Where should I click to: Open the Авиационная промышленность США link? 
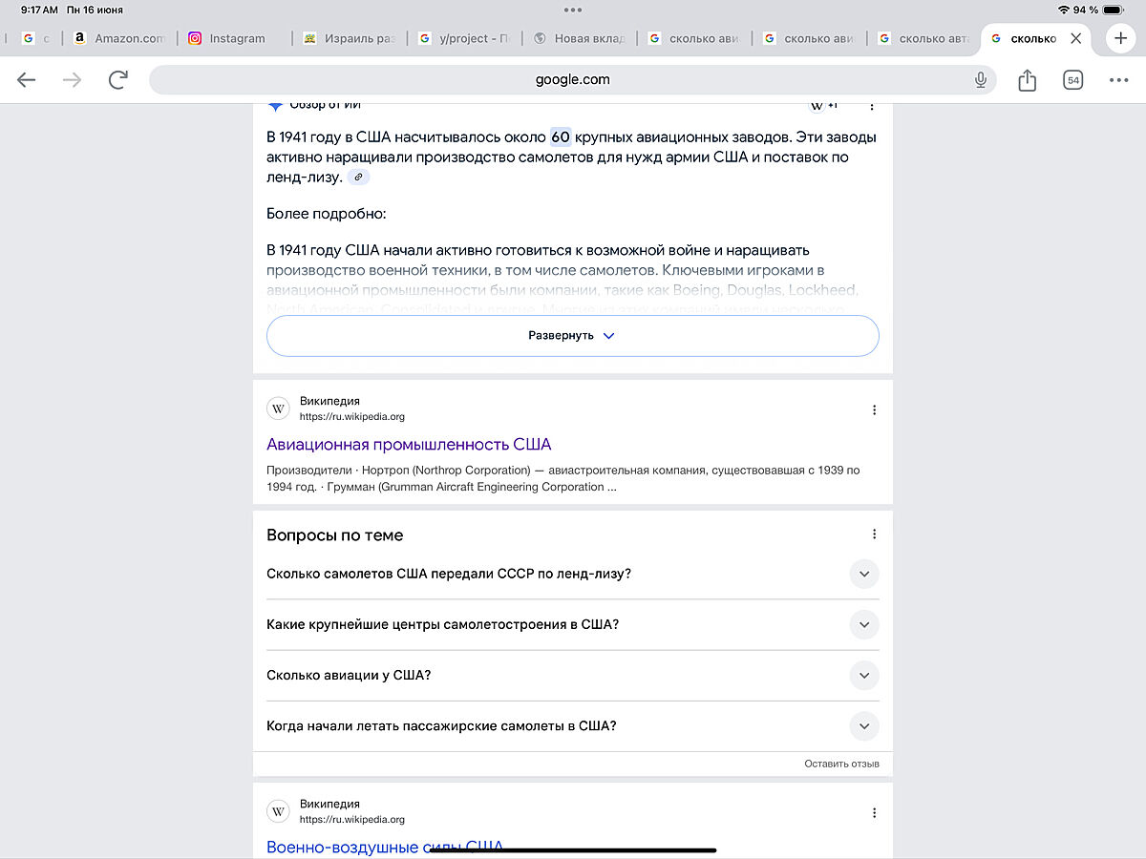coord(409,445)
